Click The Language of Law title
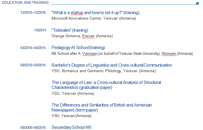The image size is (203, 130). tap(106, 85)
